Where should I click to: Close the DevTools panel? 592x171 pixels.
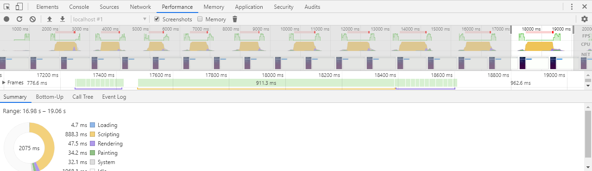(585, 7)
